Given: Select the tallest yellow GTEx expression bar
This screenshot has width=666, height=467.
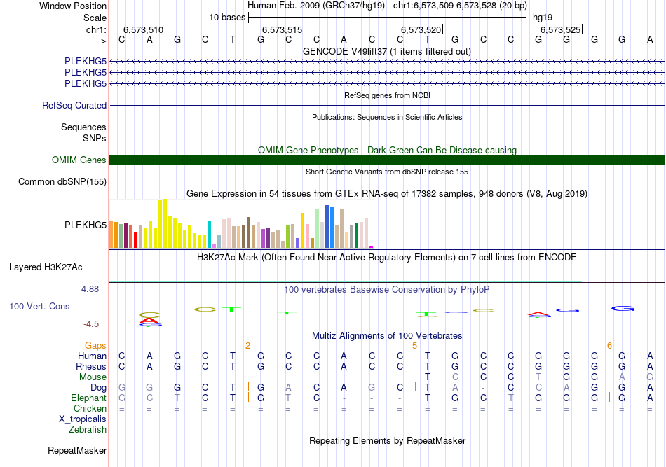Looking at the screenshot, I should [165, 223].
